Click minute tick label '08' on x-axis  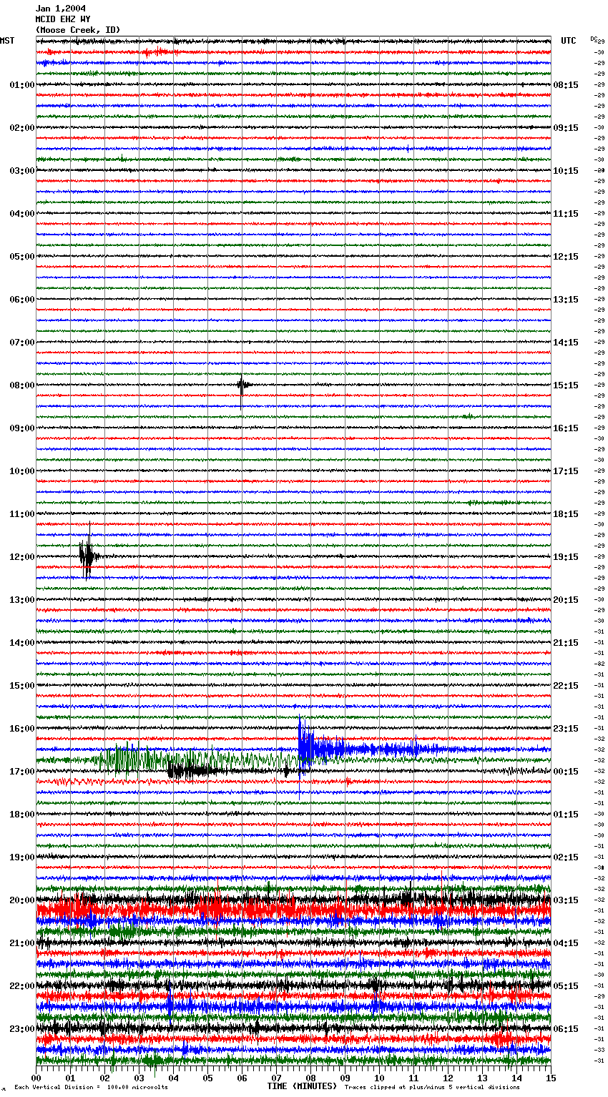click(310, 1078)
